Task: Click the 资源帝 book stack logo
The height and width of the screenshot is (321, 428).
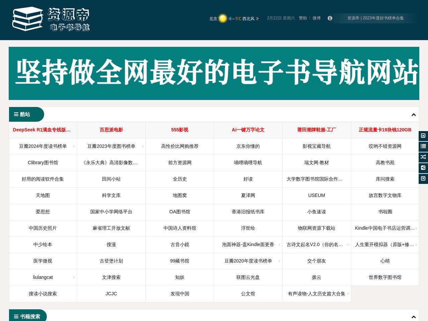Action: [51, 19]
